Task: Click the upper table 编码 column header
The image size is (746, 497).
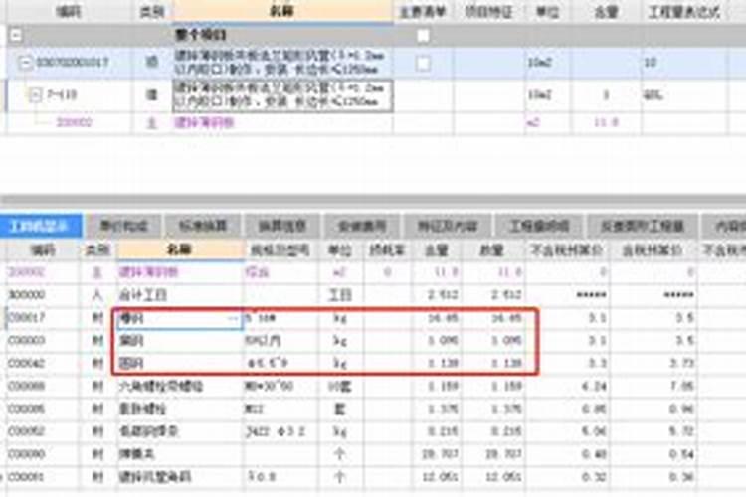Action: (x=69, y=11)
